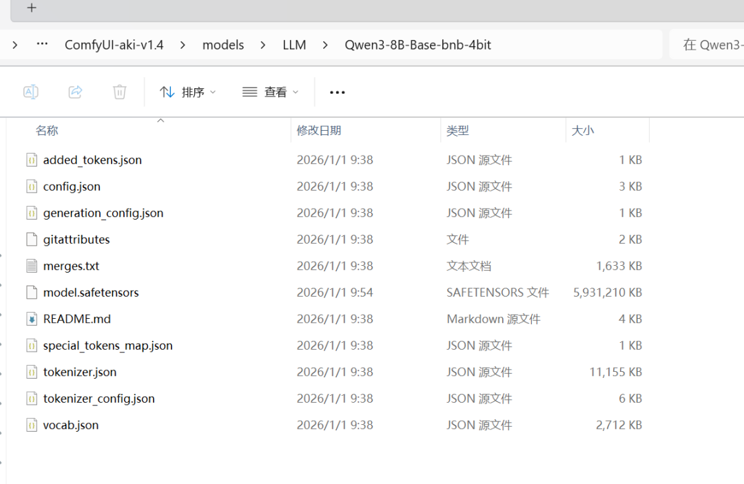Select file name config.json
Screen dimensions: 744x484
pos(72,187)
